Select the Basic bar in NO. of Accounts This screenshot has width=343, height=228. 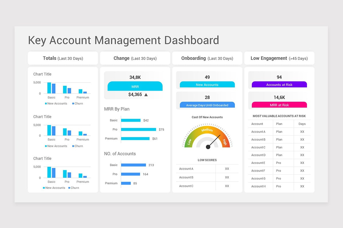click(133, 165)
